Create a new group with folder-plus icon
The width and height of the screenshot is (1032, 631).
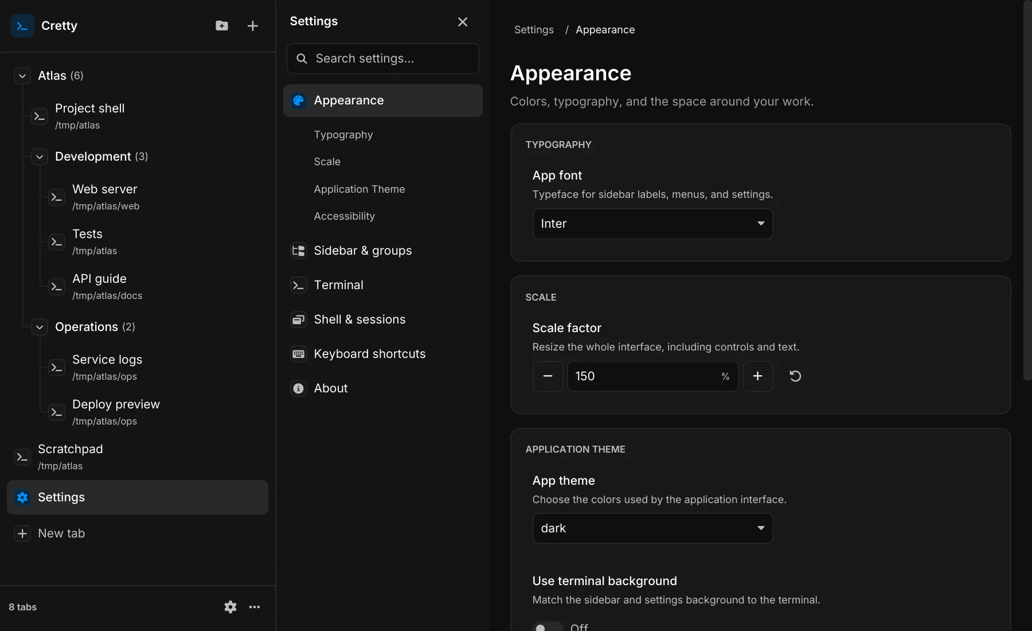(222, 26)
